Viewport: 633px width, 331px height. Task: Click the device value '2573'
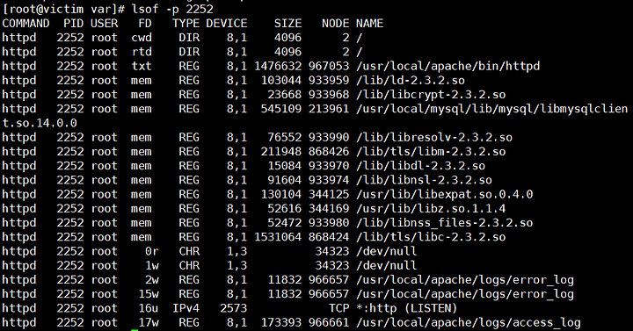click(233, 308)
